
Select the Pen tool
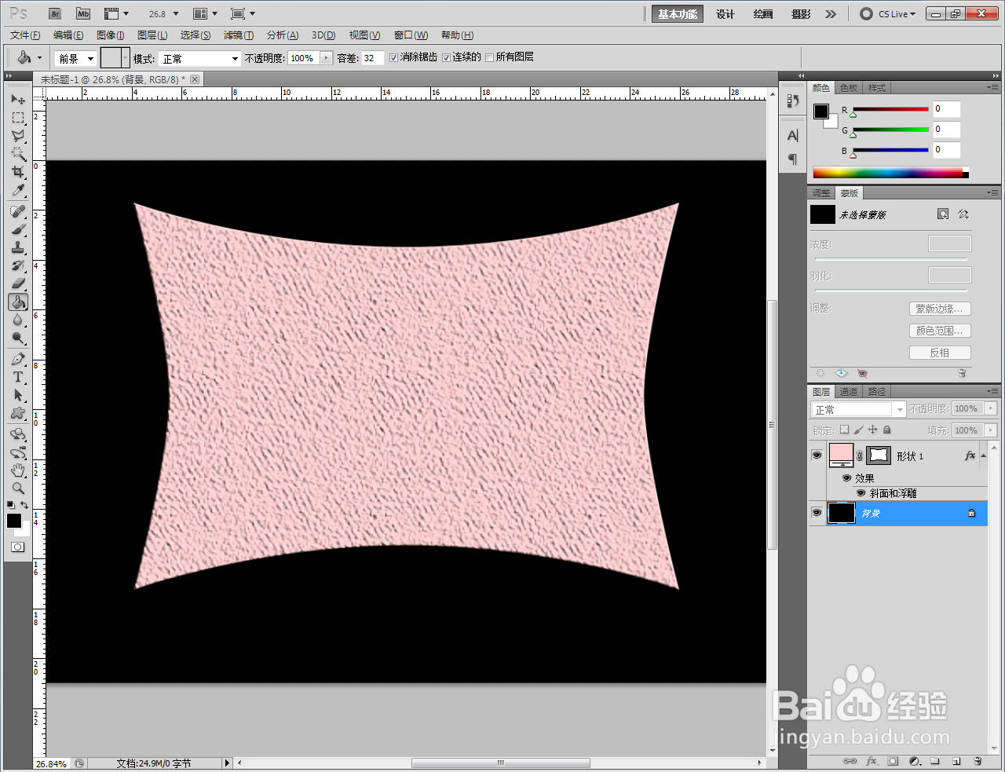[18, 360]
